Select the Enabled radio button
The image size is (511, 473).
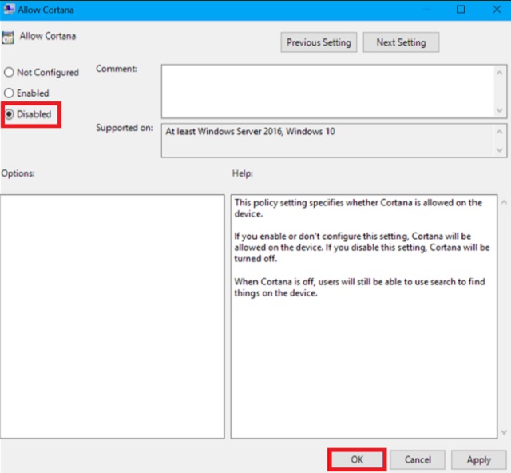tap(9, 93)
